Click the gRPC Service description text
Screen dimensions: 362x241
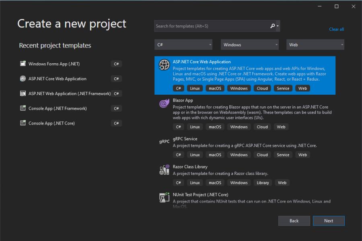245,145
